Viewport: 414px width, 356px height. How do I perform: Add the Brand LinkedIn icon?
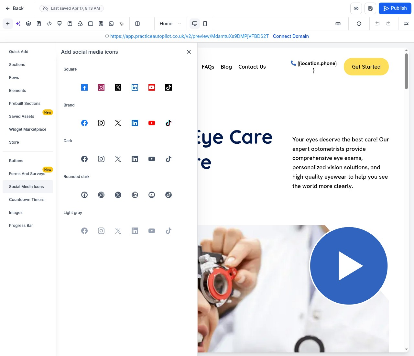(x=135, y=123)
